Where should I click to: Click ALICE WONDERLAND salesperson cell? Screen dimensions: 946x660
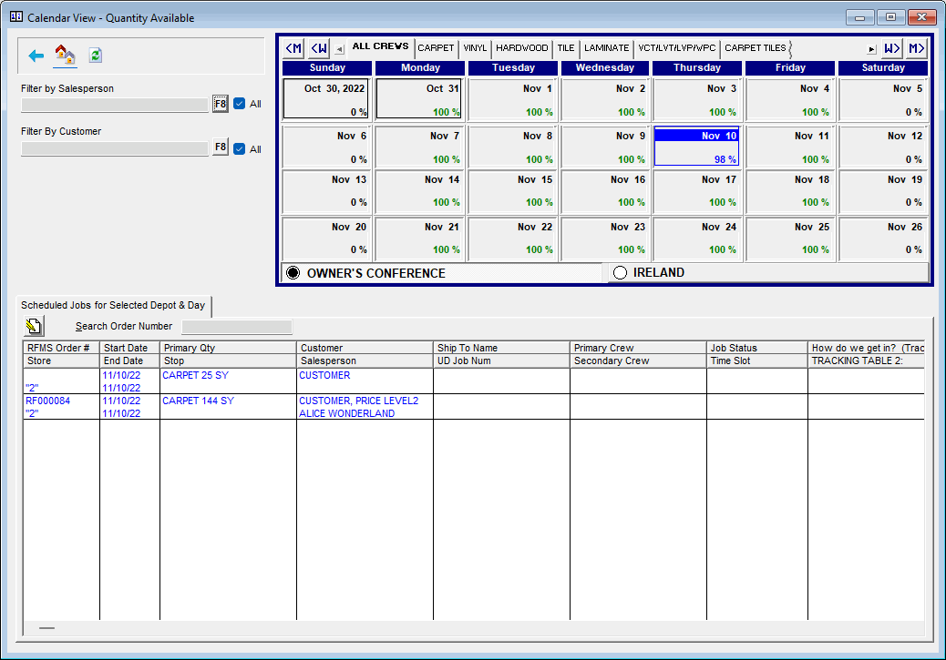coord(347,413)
